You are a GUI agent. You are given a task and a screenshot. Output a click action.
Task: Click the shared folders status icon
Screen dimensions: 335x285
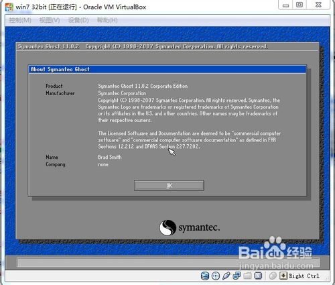247,276
